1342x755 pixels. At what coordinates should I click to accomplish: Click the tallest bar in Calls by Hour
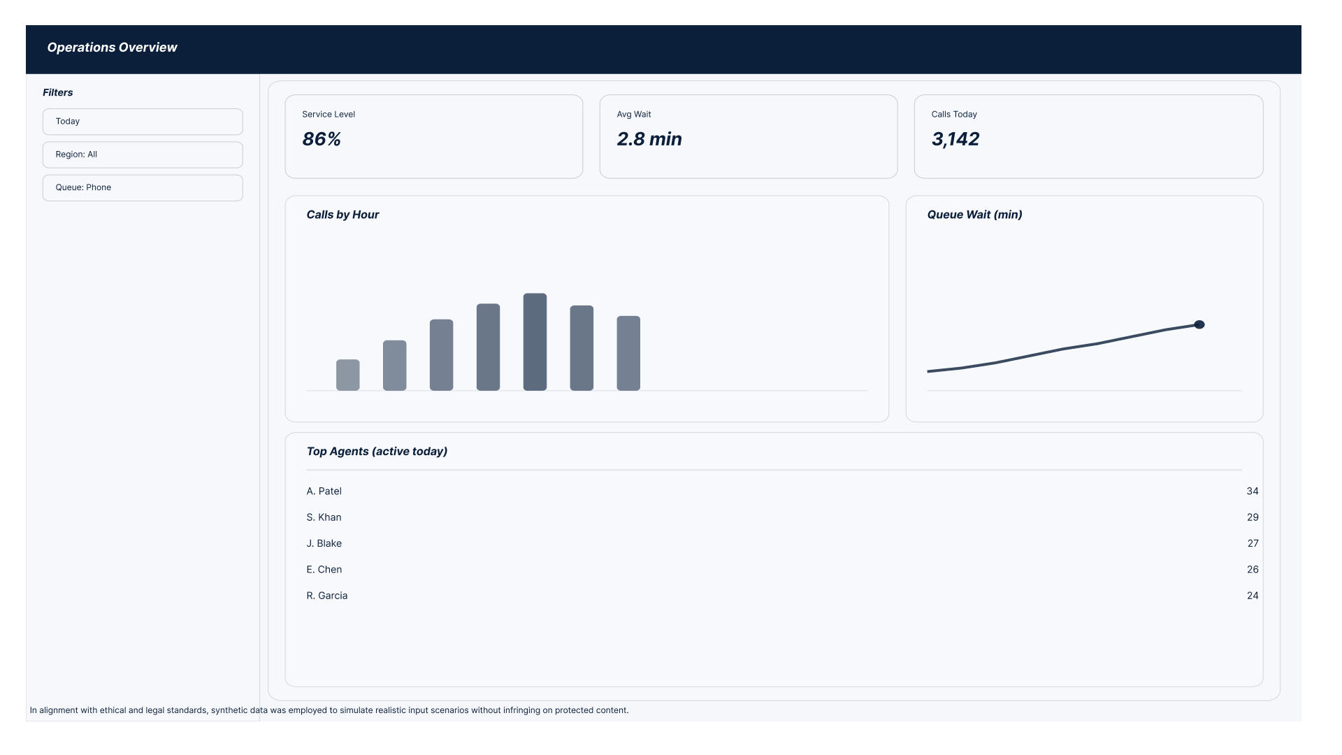535,342
